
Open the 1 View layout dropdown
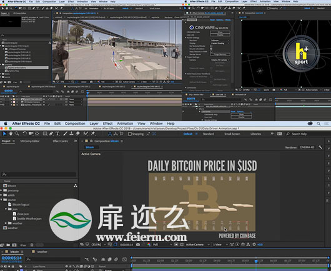(x=220, y=245)
